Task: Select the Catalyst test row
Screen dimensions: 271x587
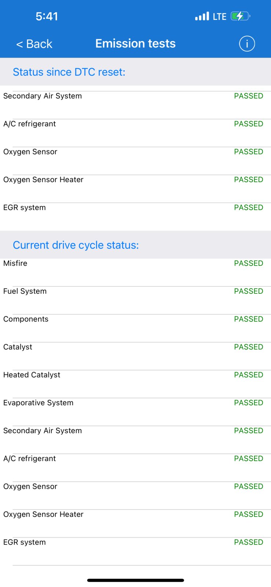Action: (135, 356)
